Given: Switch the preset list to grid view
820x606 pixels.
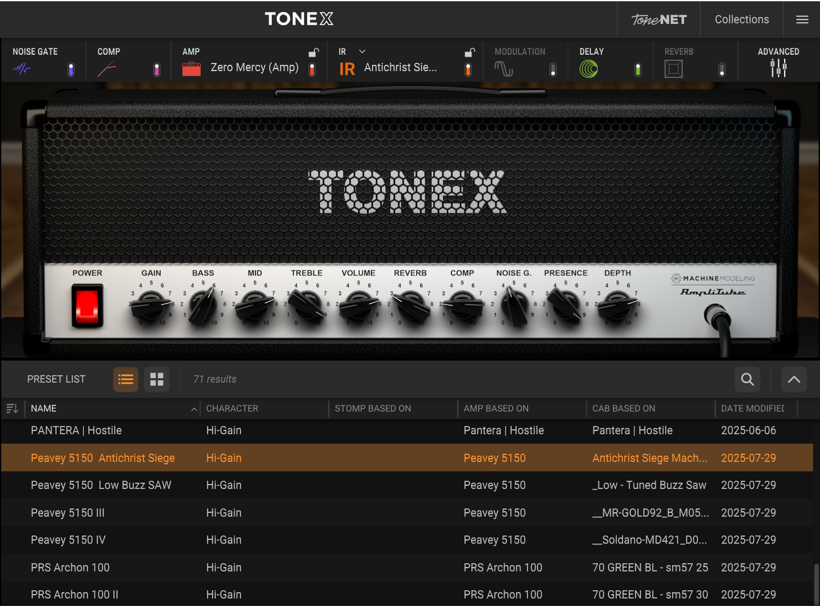Looking at the screenshot, I should pos(157,379).
